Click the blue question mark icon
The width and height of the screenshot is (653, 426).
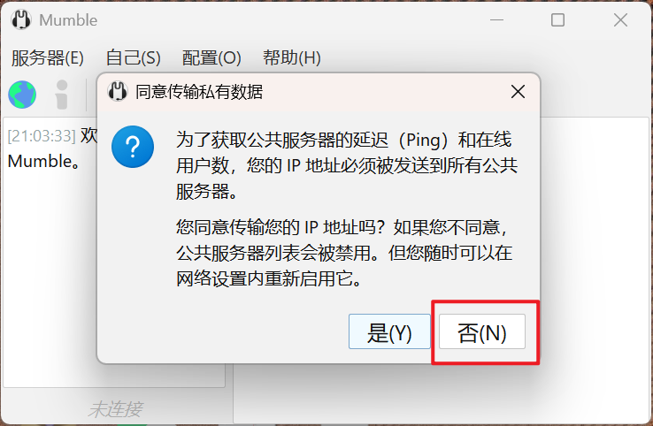[x=133, y=147]
